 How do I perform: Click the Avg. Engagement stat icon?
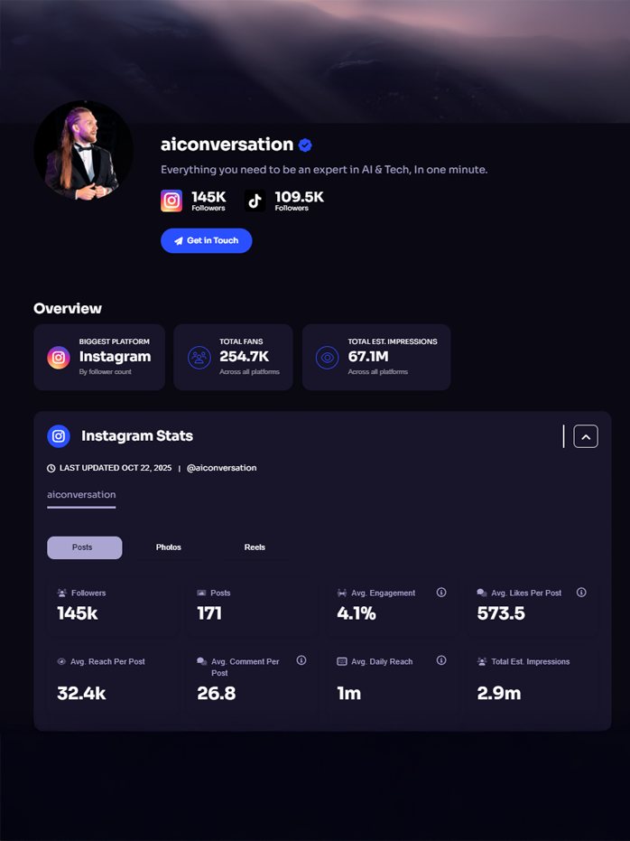342,593
